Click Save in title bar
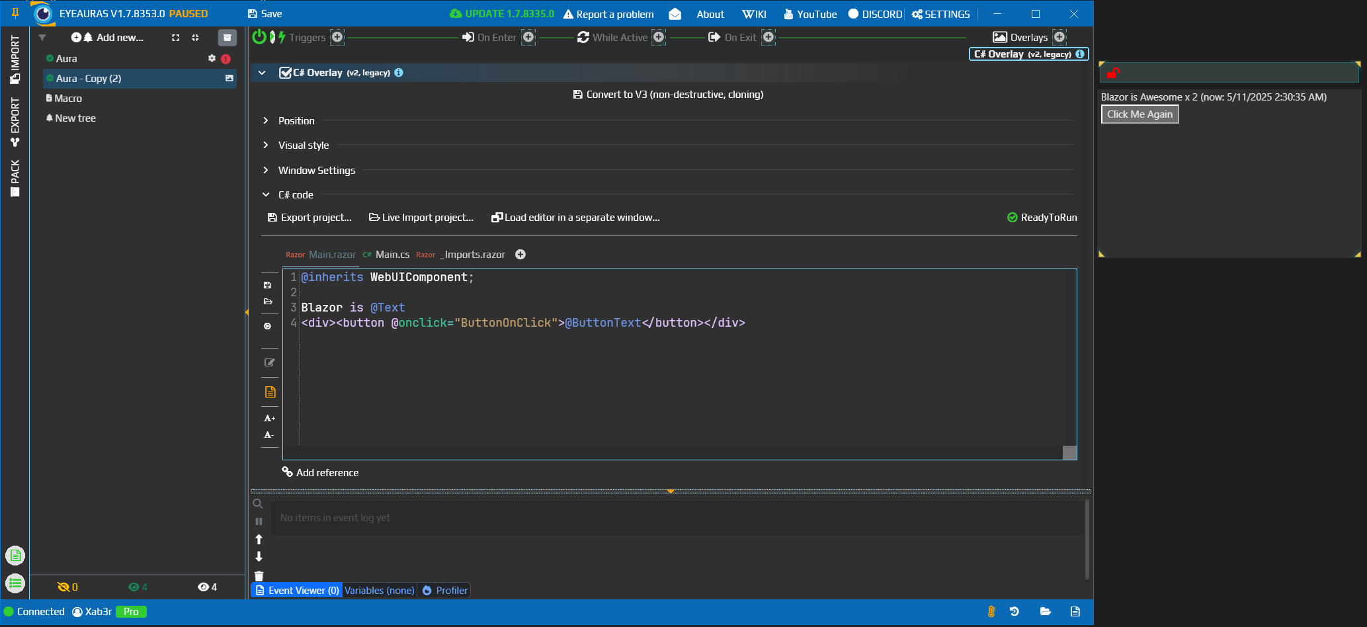This screenshot has width=1367, height=627. pos(265,13)
